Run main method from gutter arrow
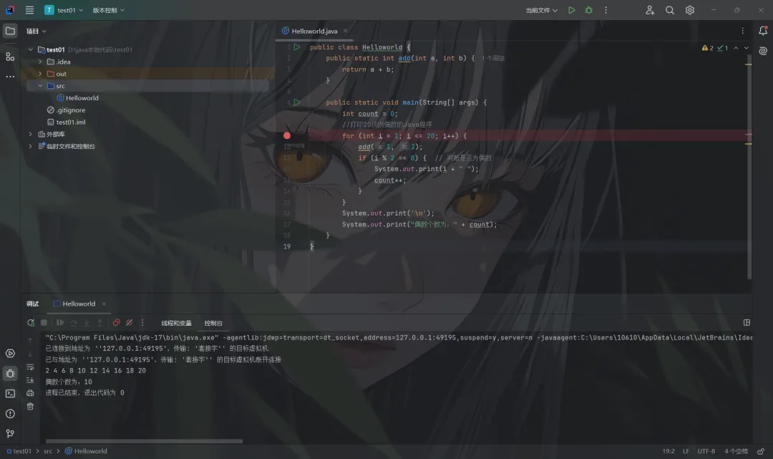Viewport: 773px width, 459px height. pos(297,102)
